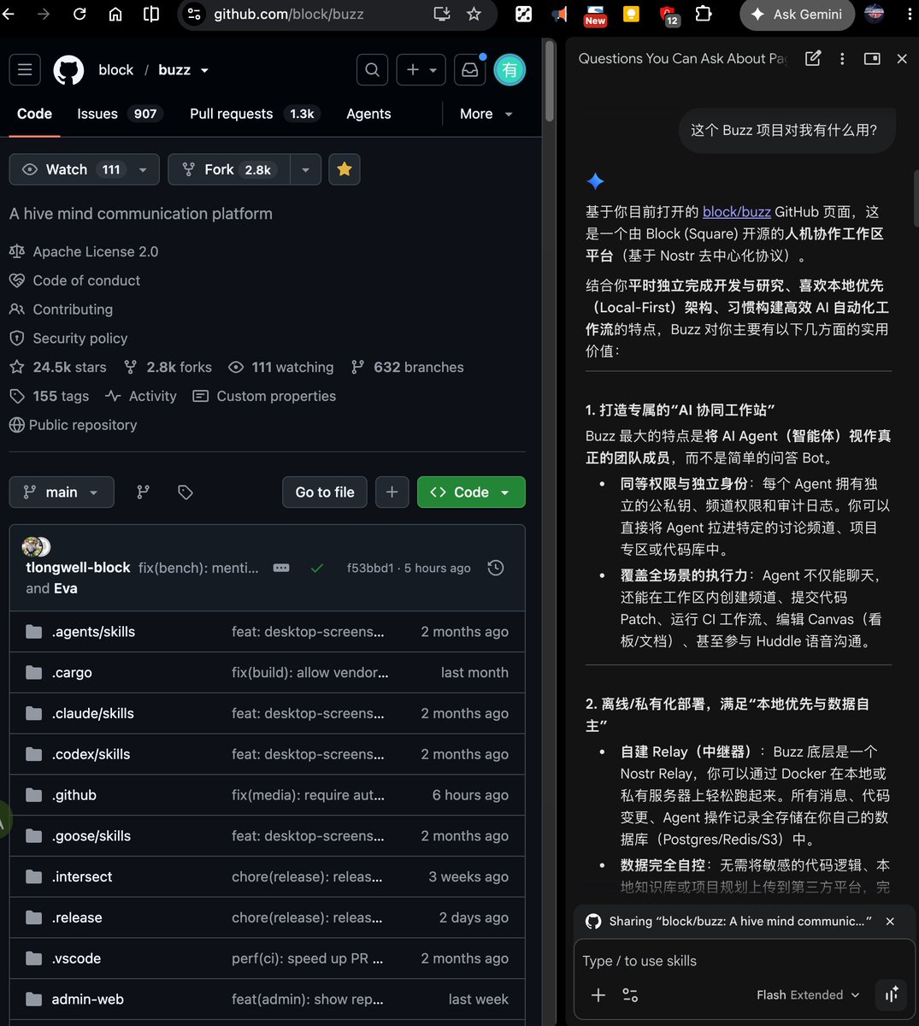
Task: Open GitHub search with magnifier icon
Action: (372, 70)
